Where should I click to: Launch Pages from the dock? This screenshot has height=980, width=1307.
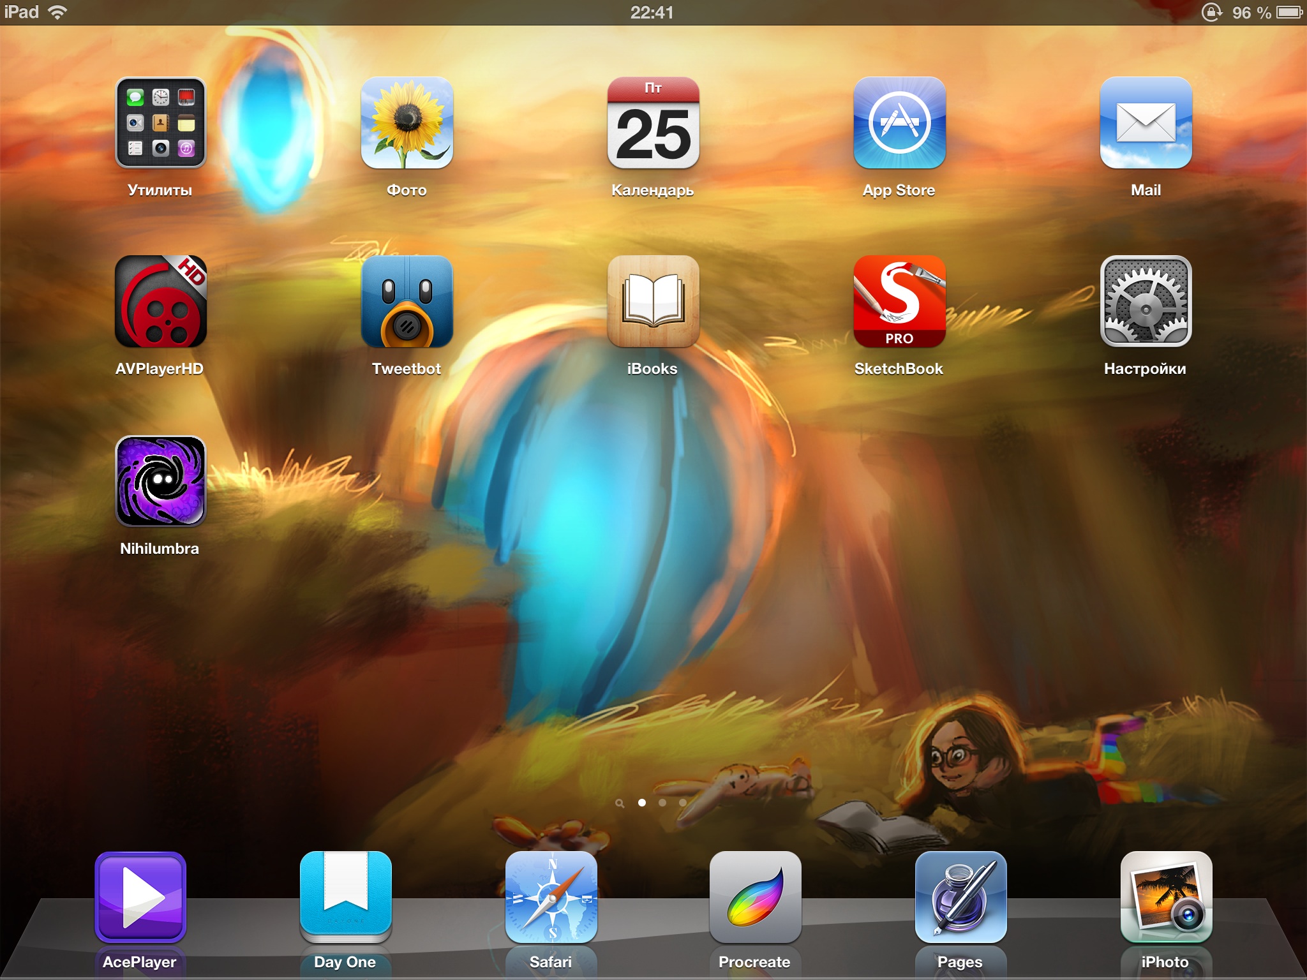961,897
